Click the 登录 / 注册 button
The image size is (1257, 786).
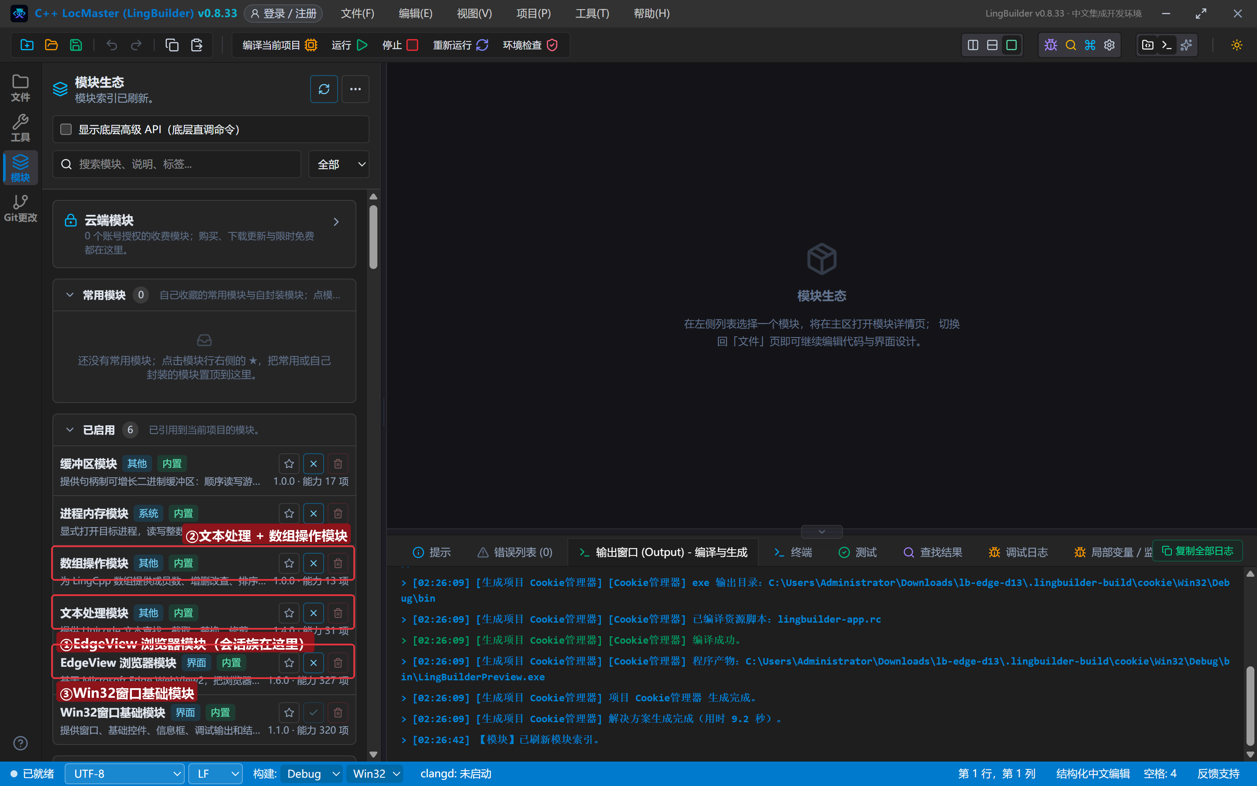283,14
